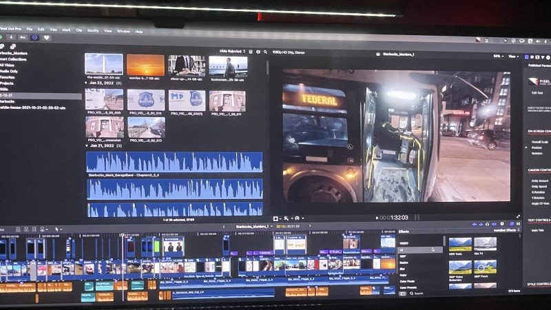Collapse the Jan 21, 2022 clip group
The image size is (551, 310).
pos(87,145)
